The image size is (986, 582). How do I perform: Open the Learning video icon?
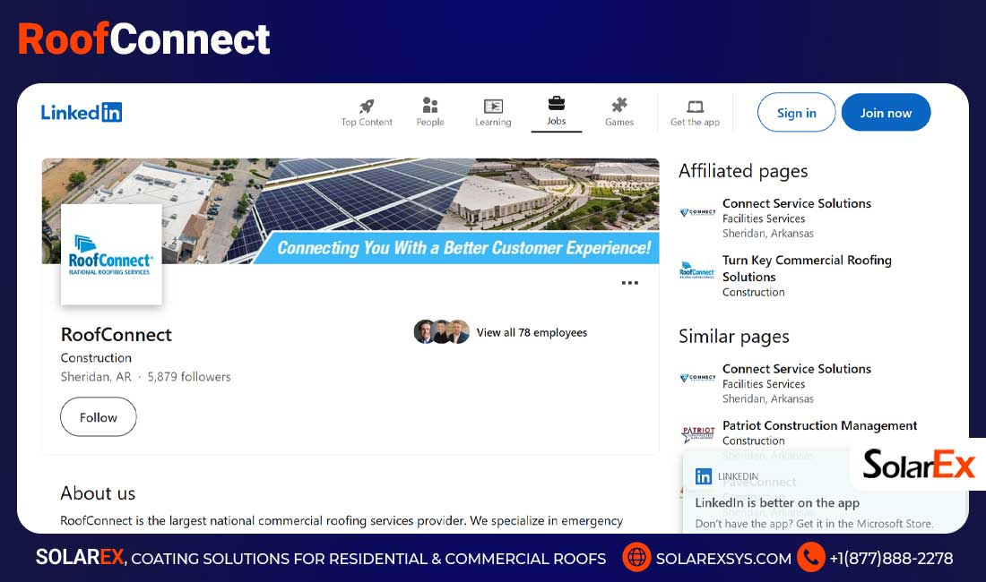493,107
